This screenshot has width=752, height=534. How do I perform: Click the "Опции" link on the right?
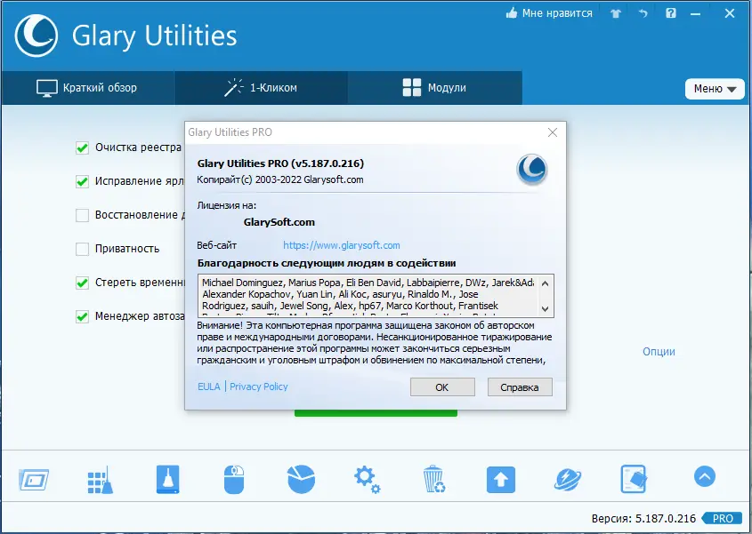click(658, 352)
